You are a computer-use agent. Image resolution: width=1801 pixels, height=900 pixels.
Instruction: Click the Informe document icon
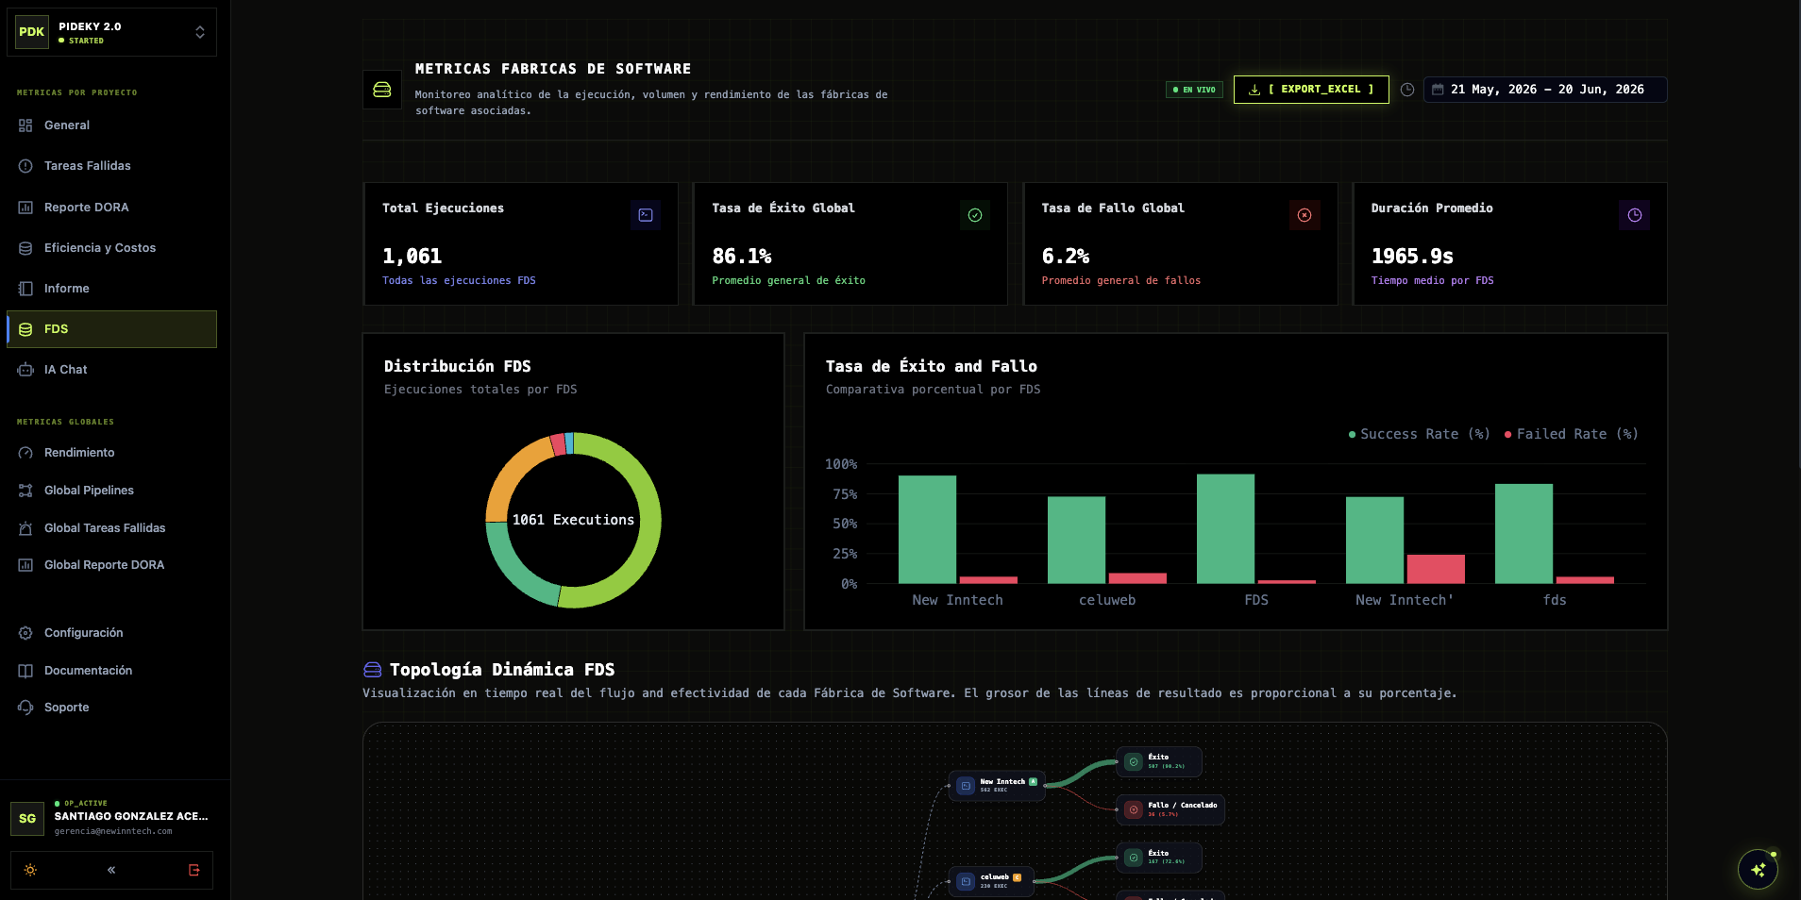pyautogui.click(x=25, y=289)
